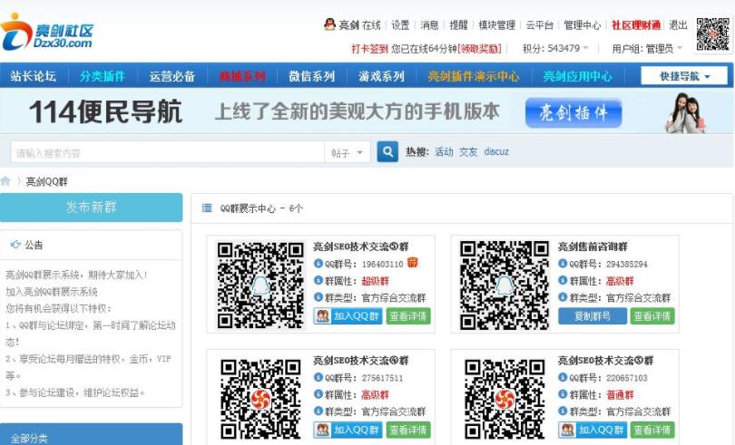Open the QR code in the header
Image resolution: width=735 pixels, height=445 pixels.
pos(712,34)
